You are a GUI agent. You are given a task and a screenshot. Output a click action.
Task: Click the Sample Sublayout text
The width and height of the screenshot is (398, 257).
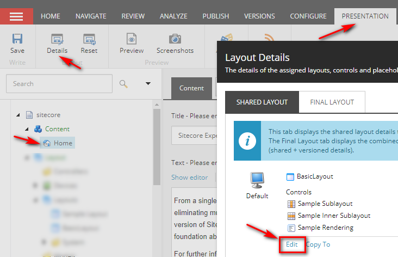[325, 204]
